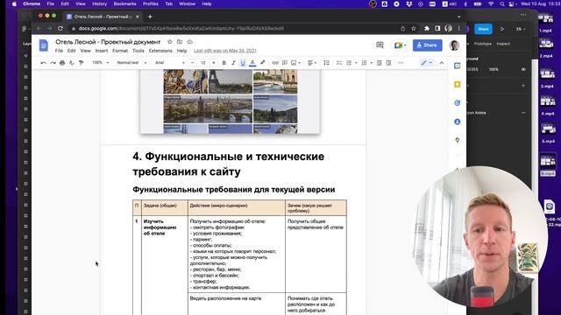561x315 pixels.
Task: Click the font size field showing 12
Action: pos(202,63)
